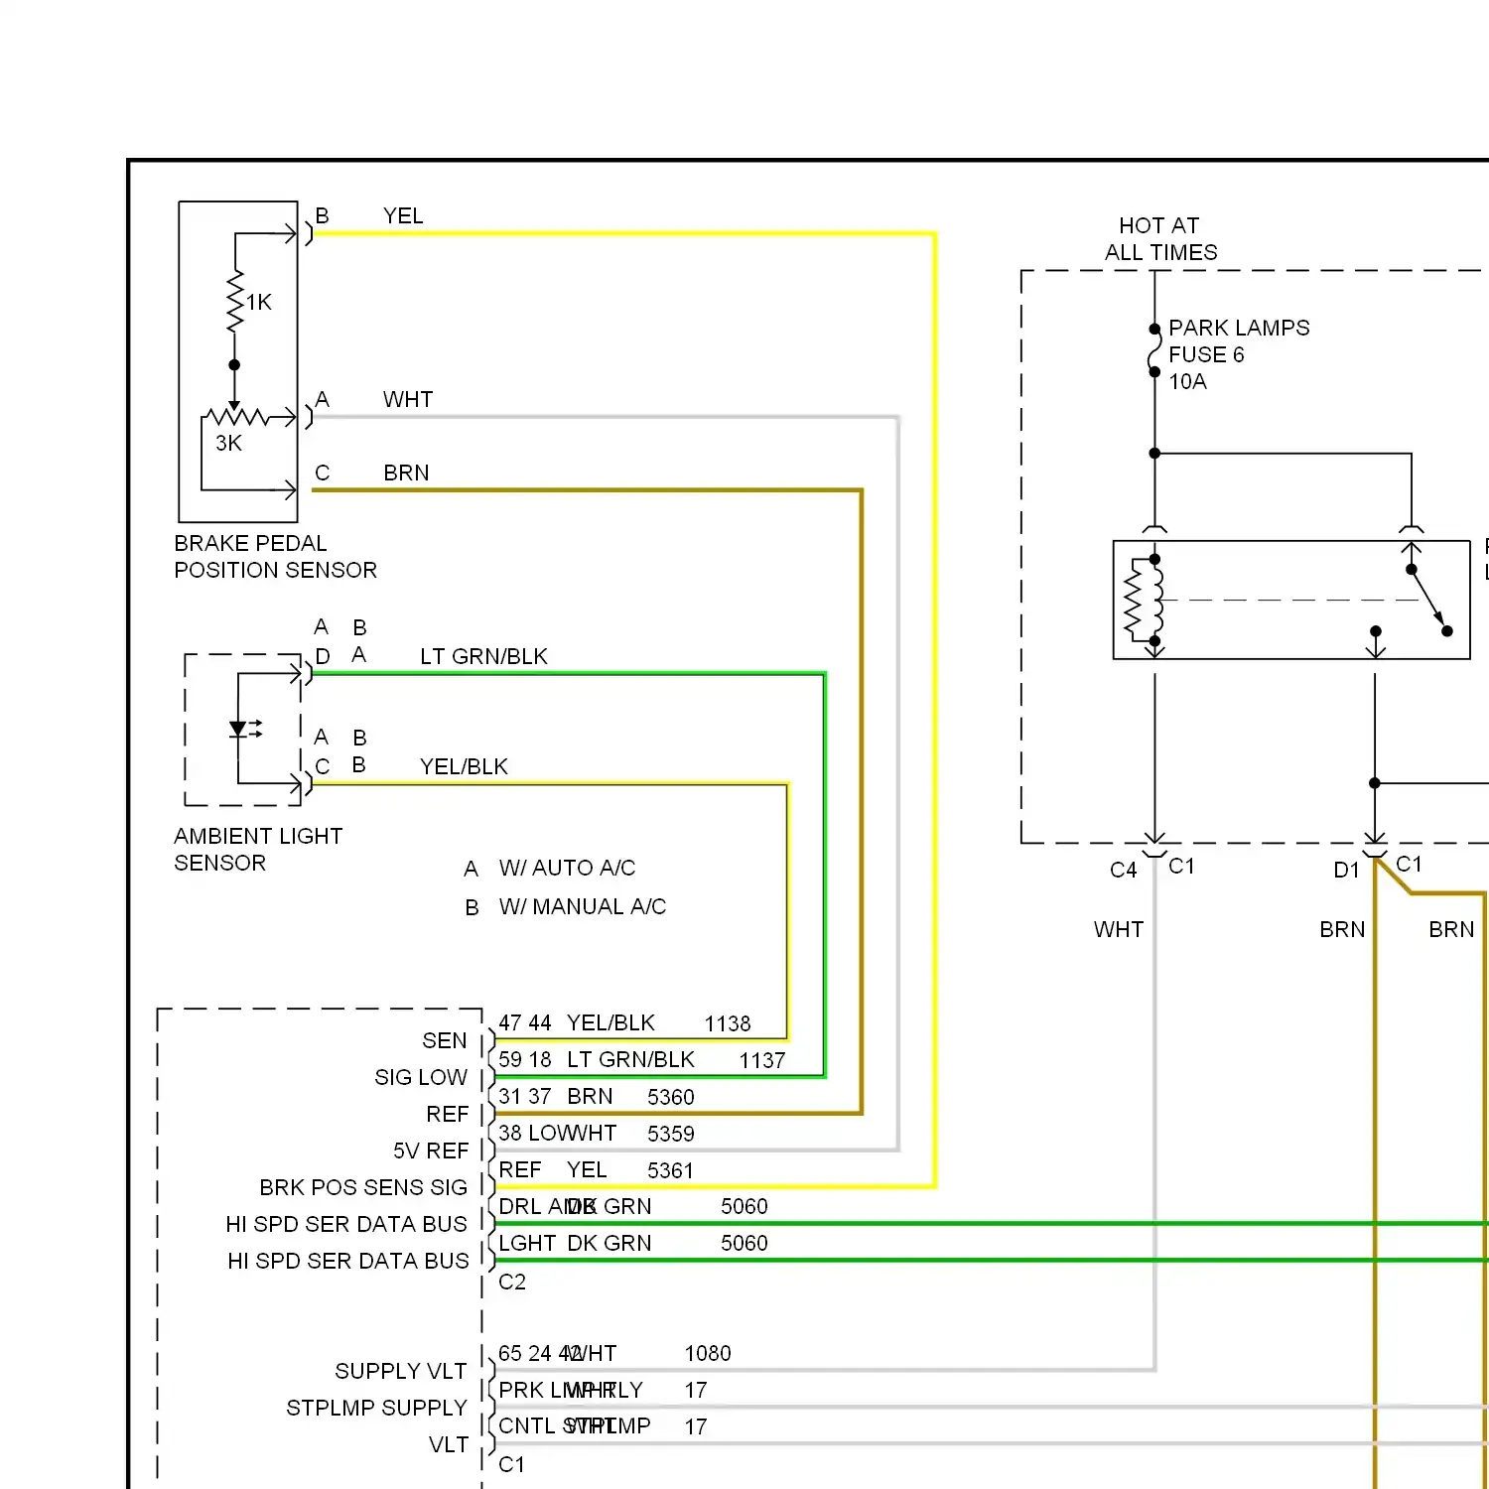Viewport: 1489px width, 1489px height.
Task: Select the 5060 number on the LGHT row
Action: (744, 1243)
